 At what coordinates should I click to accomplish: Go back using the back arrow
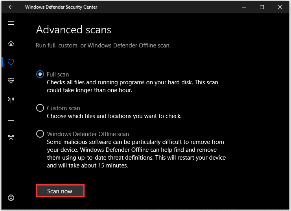point(11,7)
